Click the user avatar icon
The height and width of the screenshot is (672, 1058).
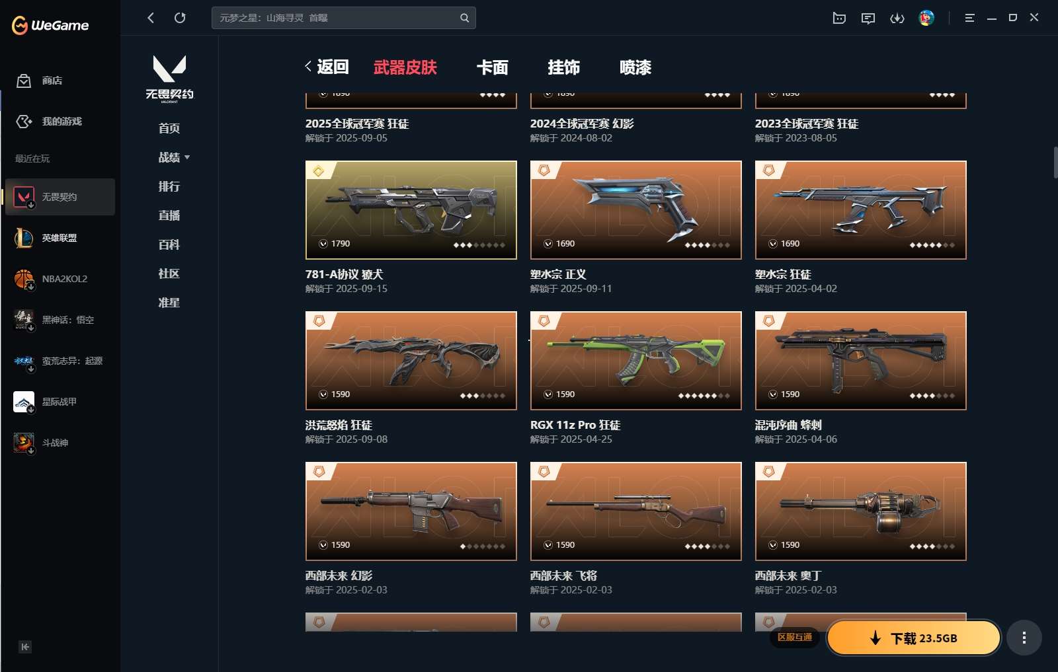coord(926,18)
